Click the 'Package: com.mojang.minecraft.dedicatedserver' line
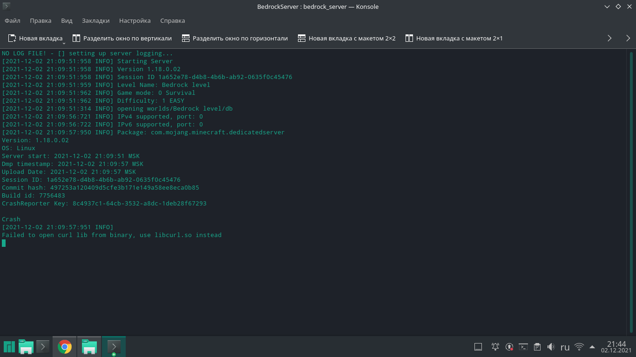This screenshot has height=357, width=636. pyautogui.click(x=143, y=132)
